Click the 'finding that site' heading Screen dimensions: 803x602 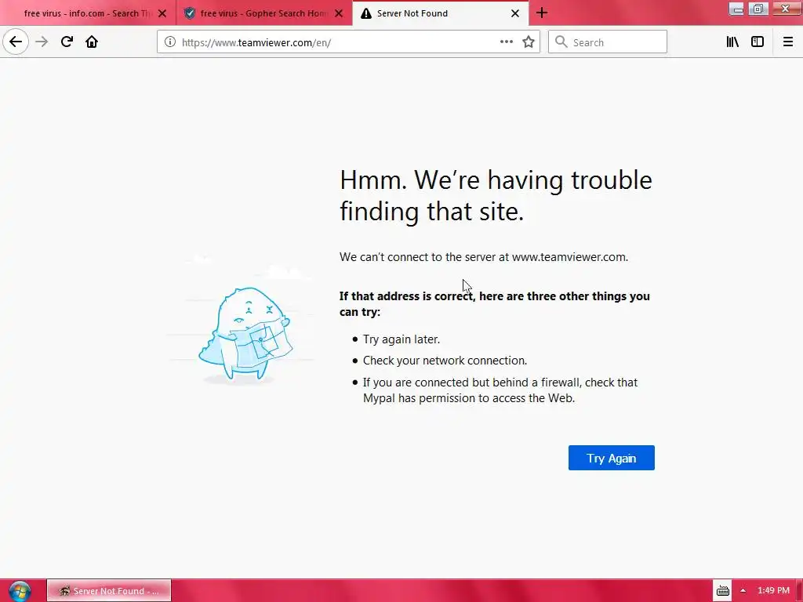tap(432, 212)
